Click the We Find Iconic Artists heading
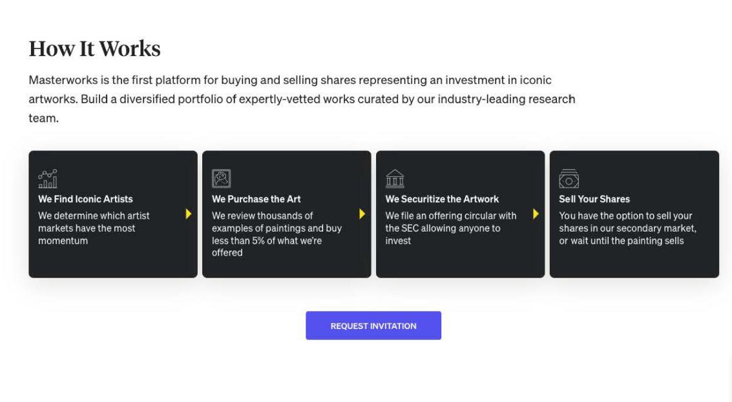Screen dimensions: 732x402 [85, 199]
